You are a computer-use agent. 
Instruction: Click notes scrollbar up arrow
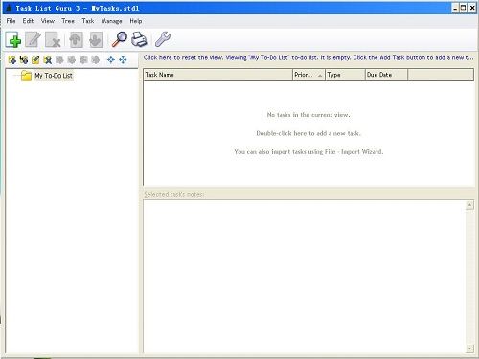(469, 205)
